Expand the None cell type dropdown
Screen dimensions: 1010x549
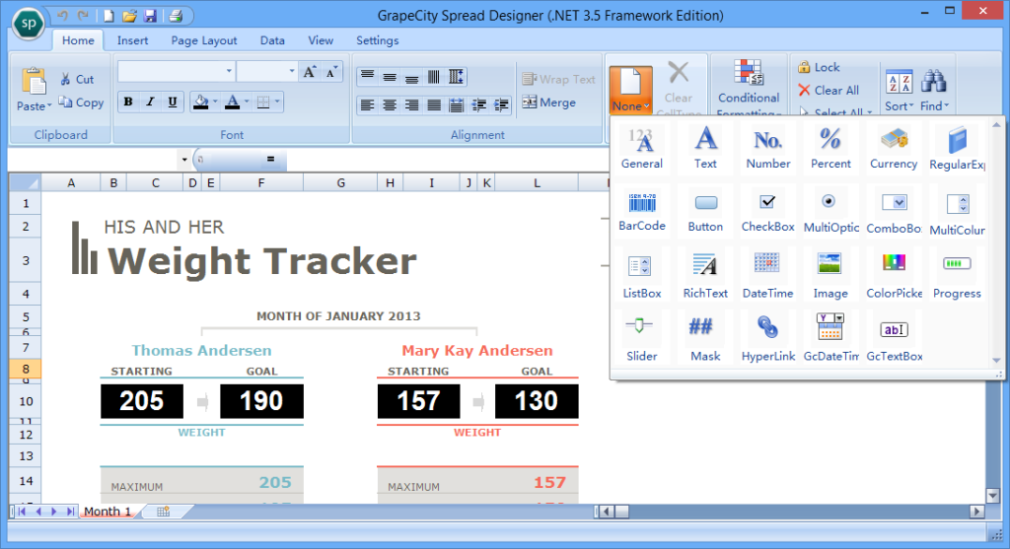tap(630, 90)
